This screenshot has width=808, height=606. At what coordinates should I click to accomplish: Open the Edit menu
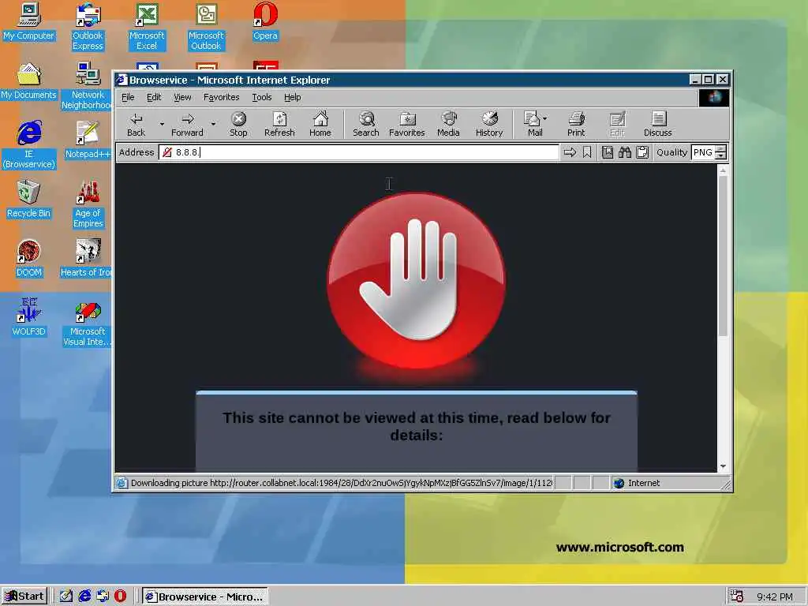[x=154, y=97]
